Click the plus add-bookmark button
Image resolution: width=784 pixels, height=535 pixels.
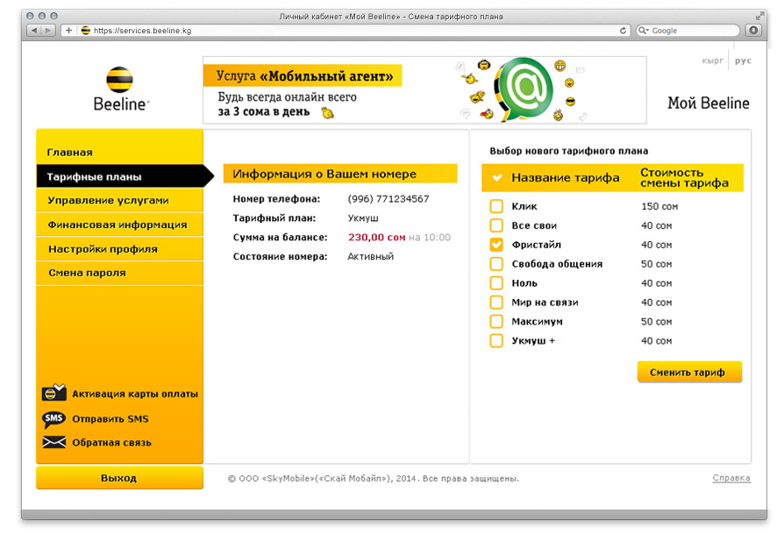(x=68, y=31)
